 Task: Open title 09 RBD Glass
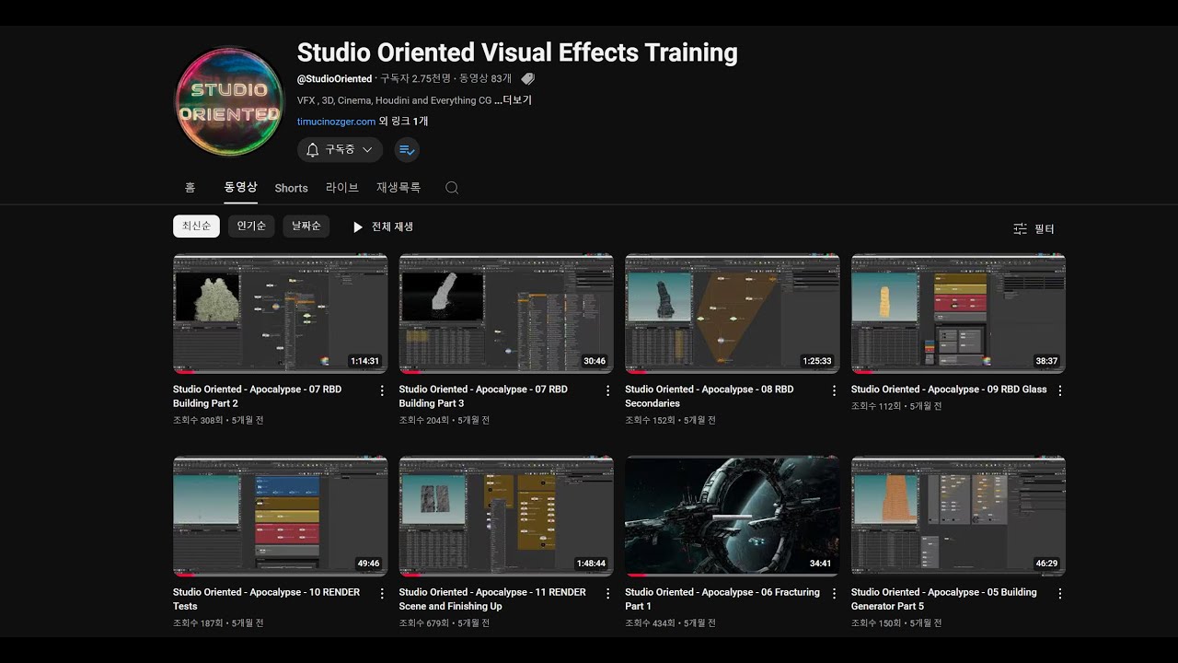tap(949, 390)
